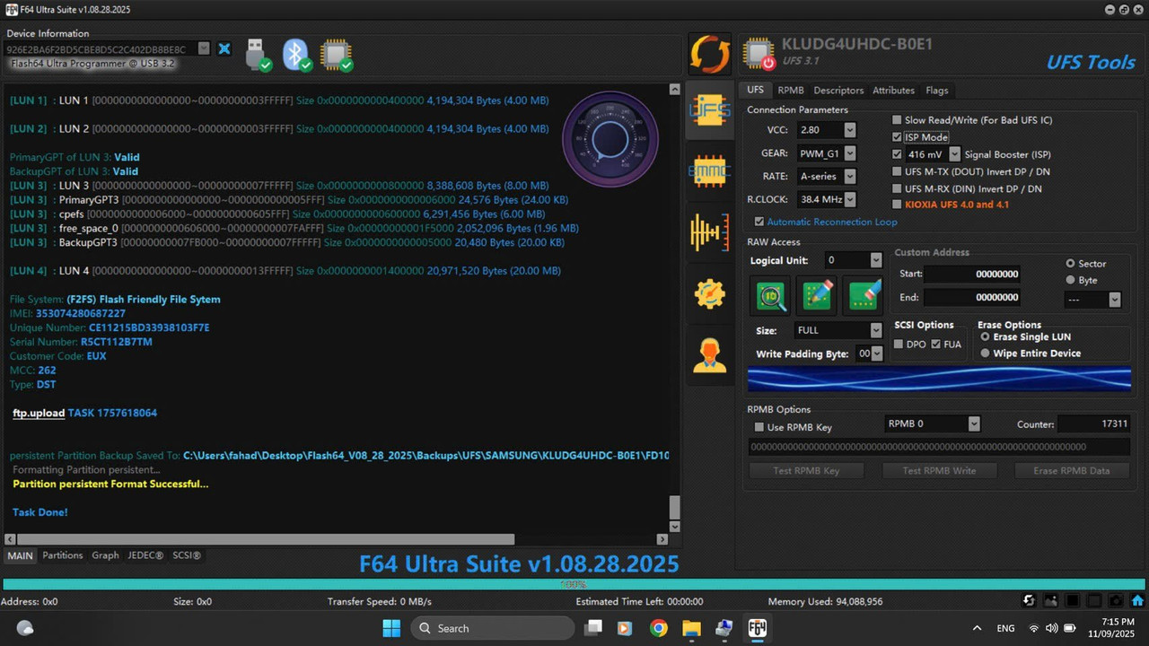Click the pencil write chip icon
The height and width of the screenshot is (646, 1149).
pyautogui.click(x=818, y=295)
